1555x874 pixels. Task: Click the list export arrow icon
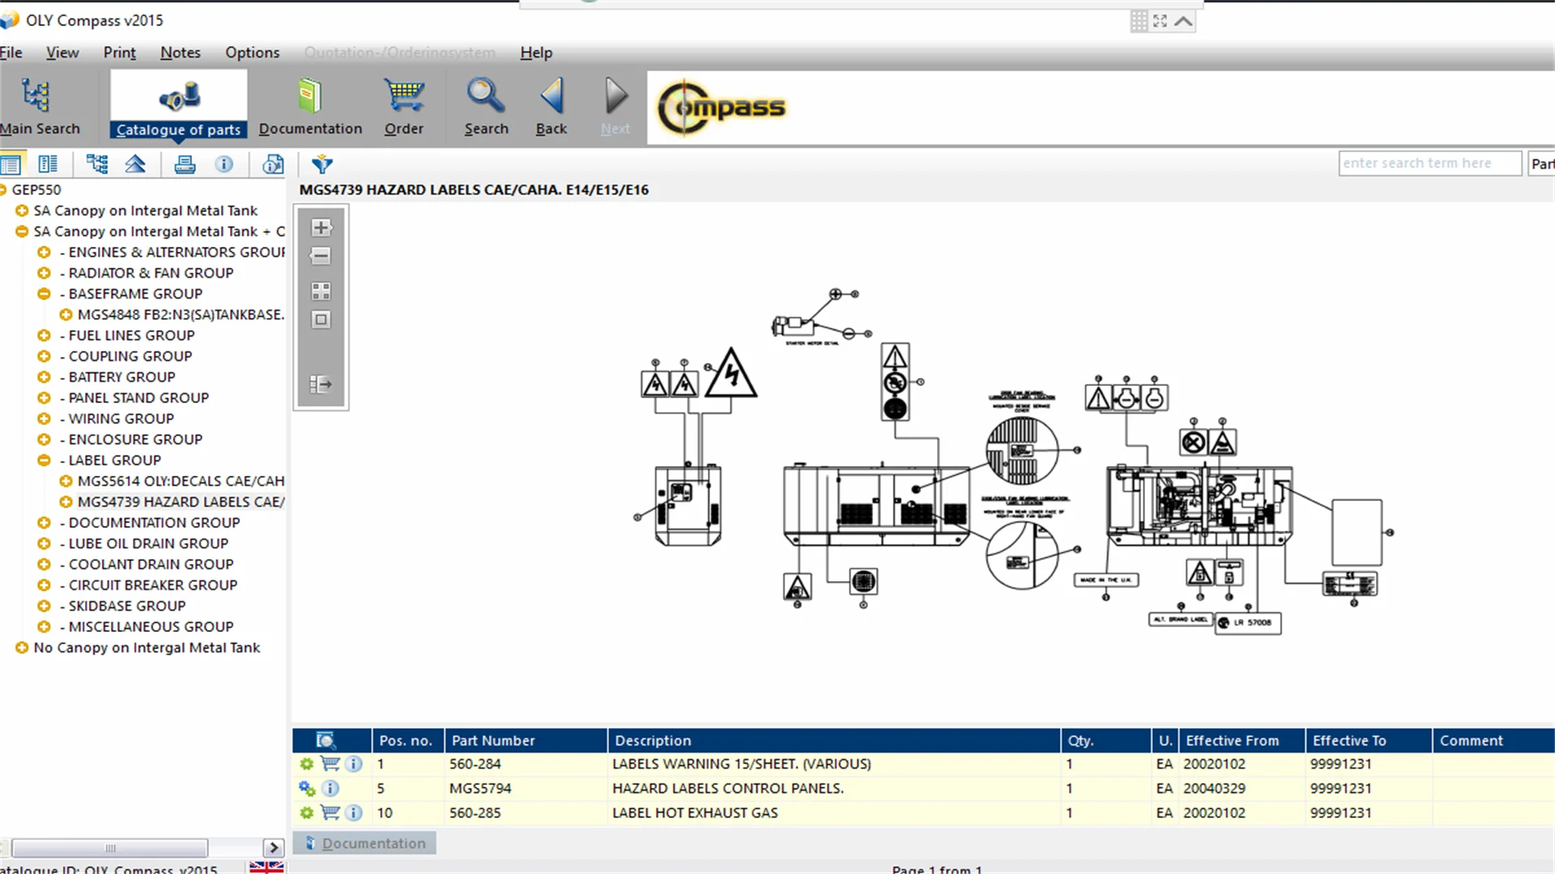pyautogui.click(x=321, y=384)
